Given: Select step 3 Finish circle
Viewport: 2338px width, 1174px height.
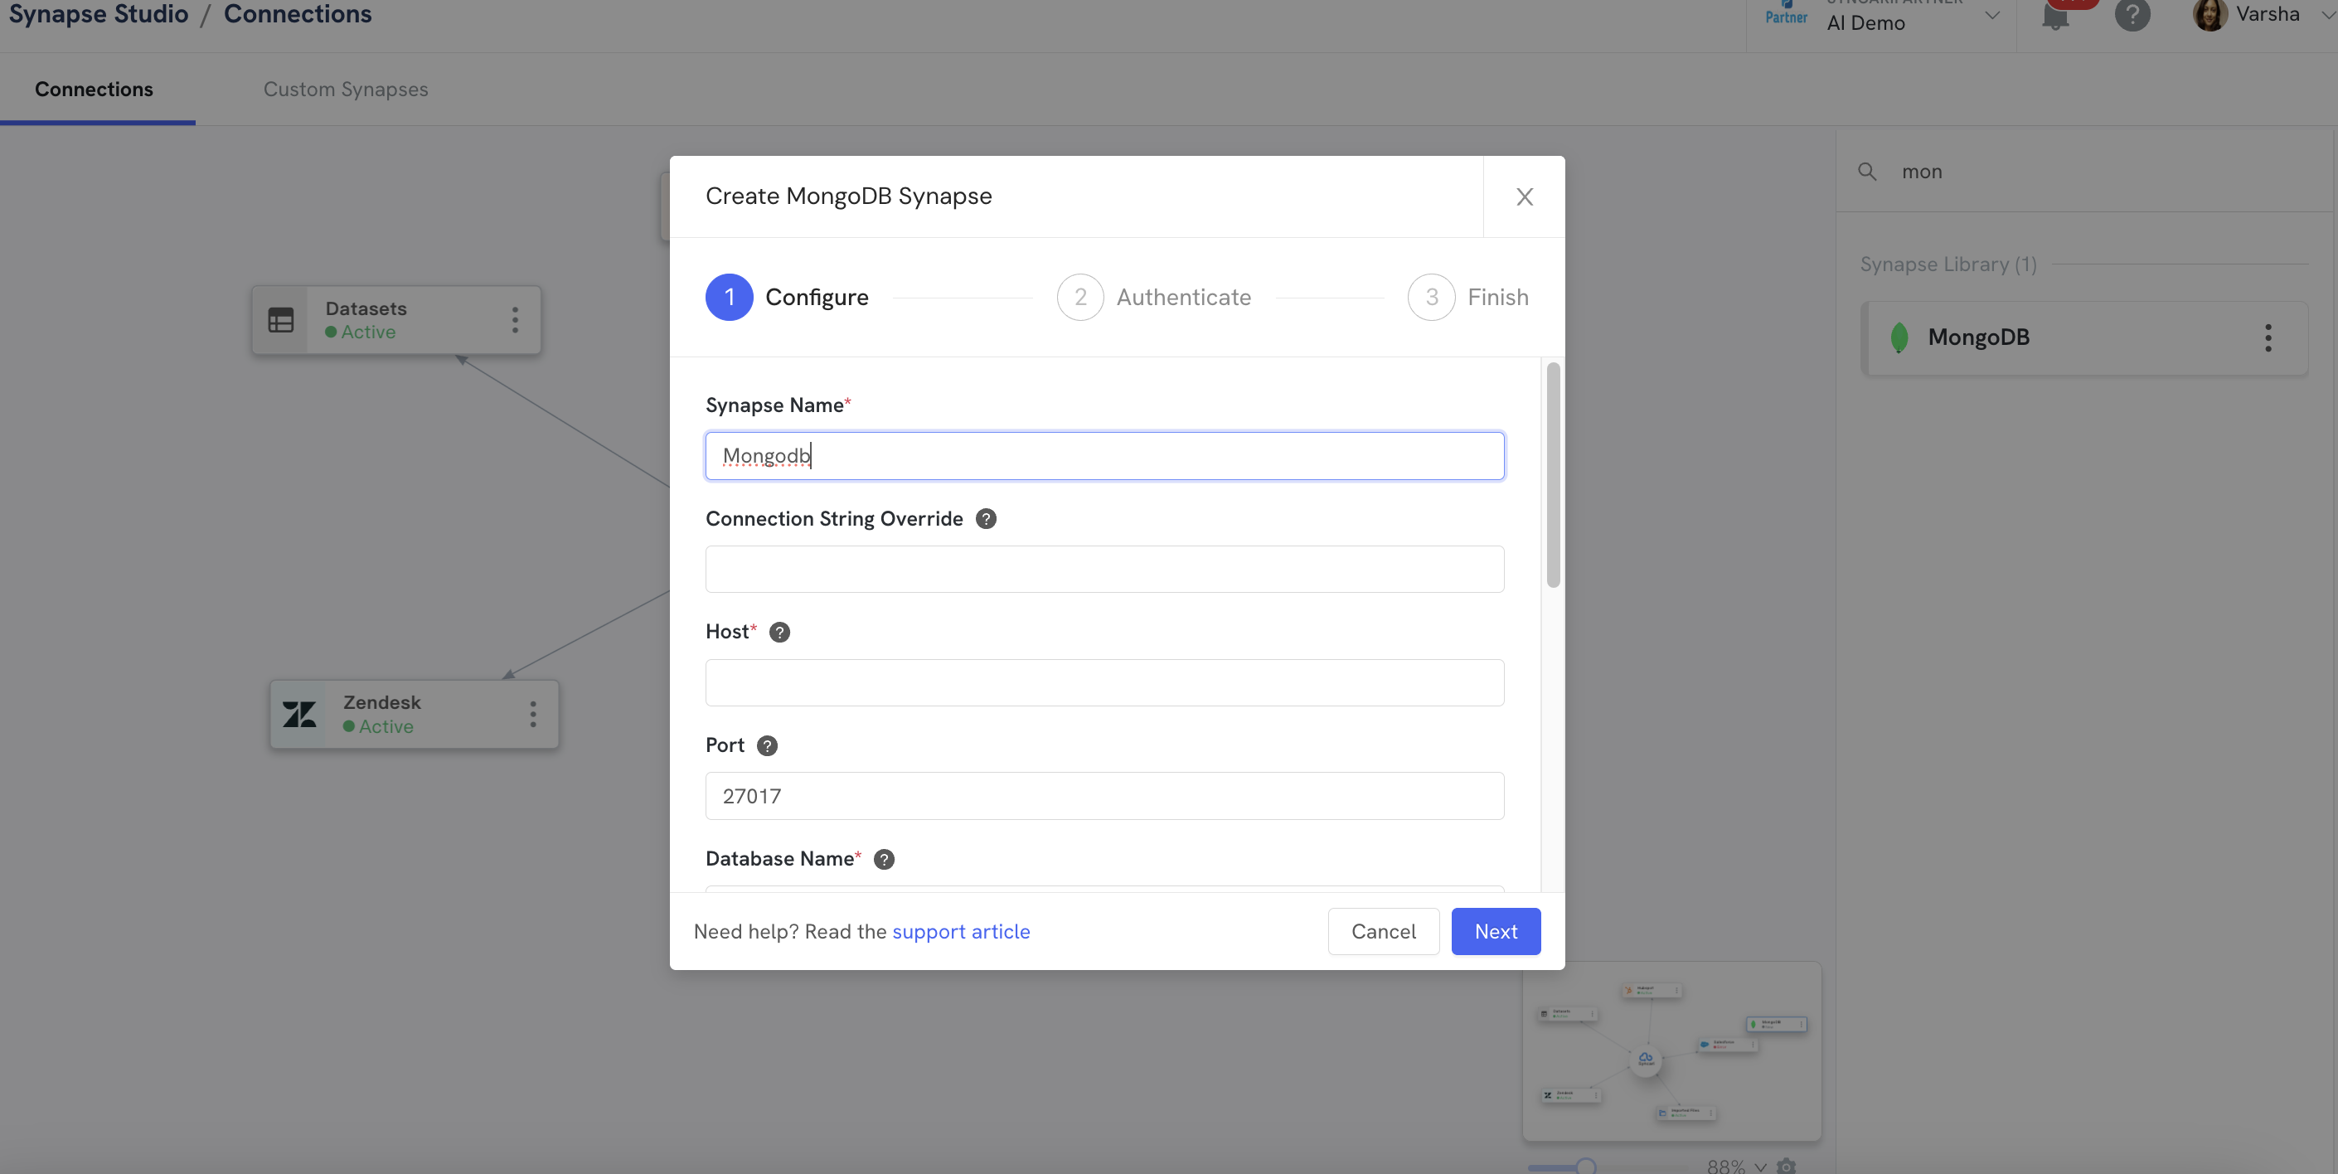Looking at the screenshot, I should coord(1431,297).
